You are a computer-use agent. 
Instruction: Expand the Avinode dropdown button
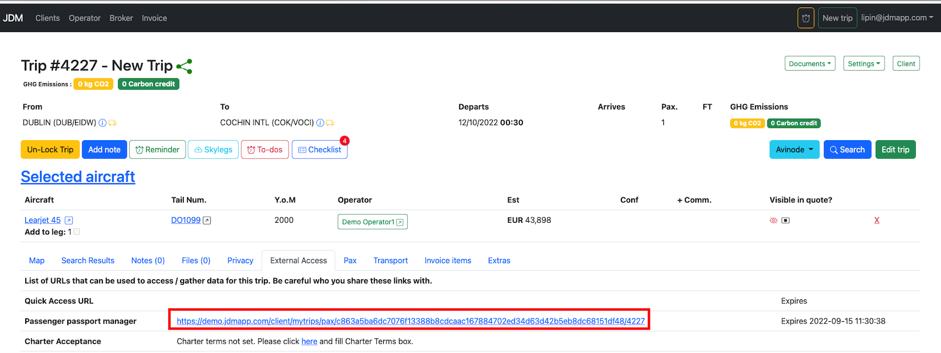click(794, 149)
